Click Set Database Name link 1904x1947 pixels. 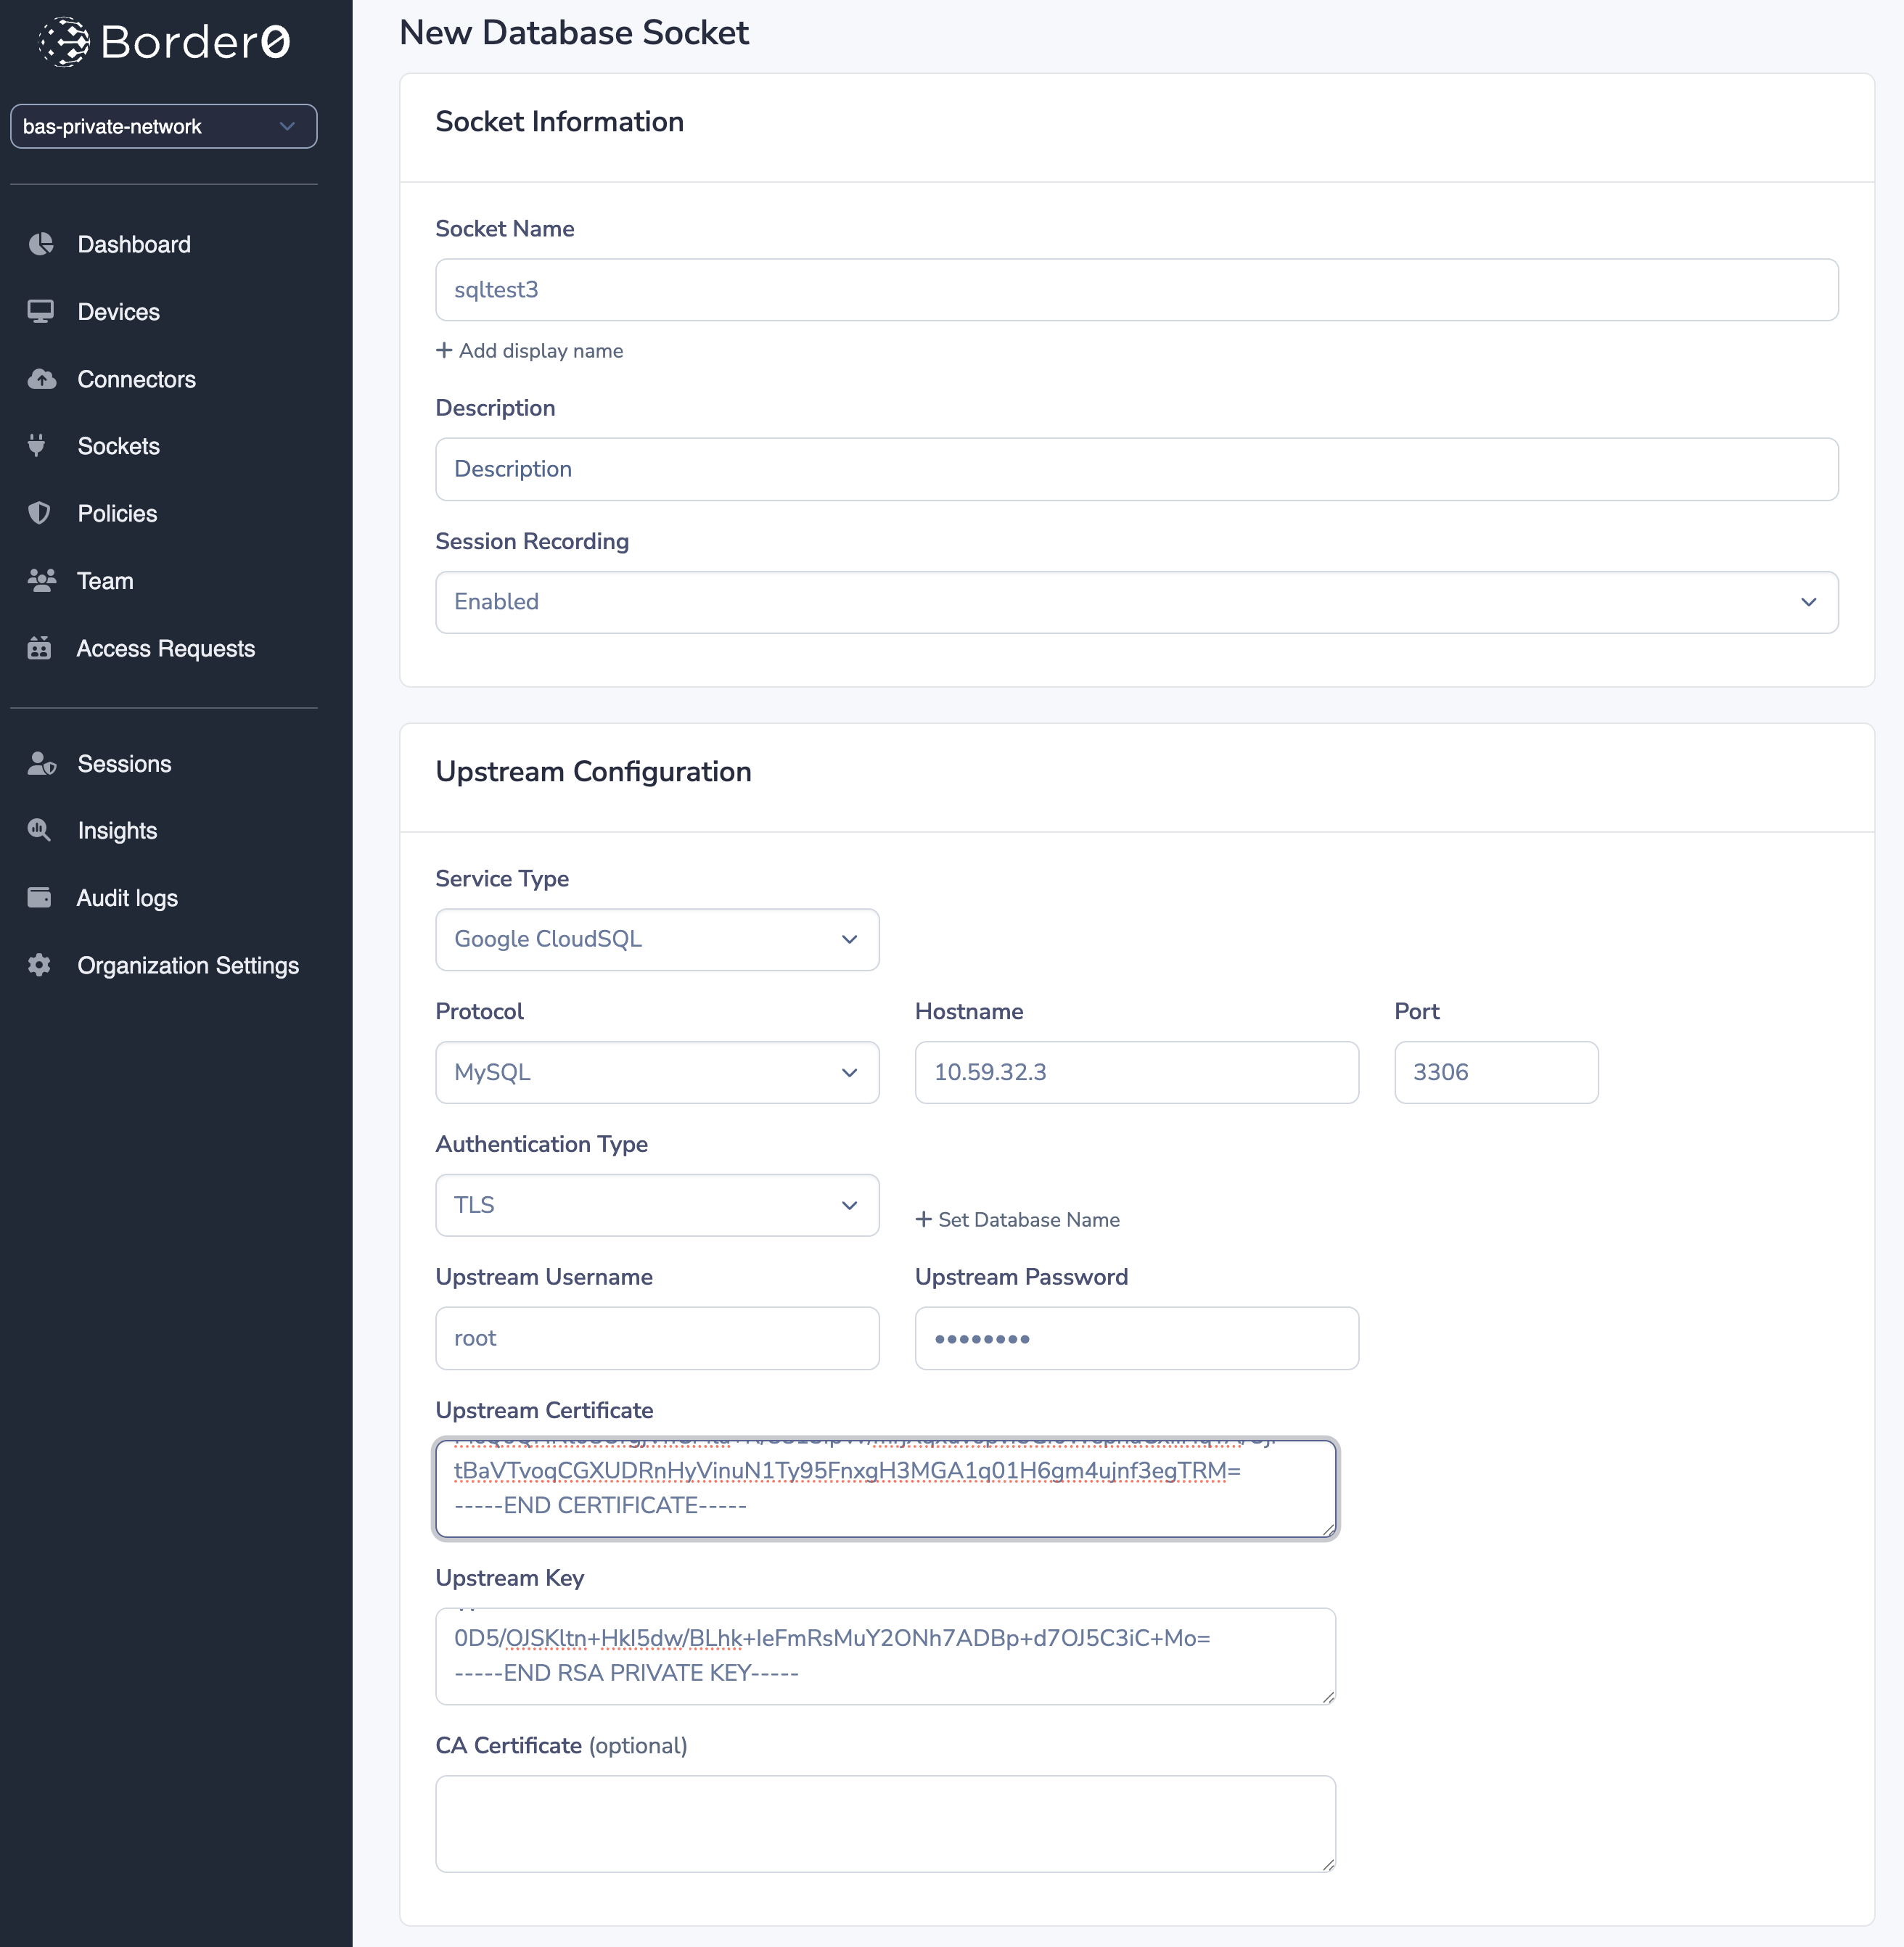tap(1018, 1219)
